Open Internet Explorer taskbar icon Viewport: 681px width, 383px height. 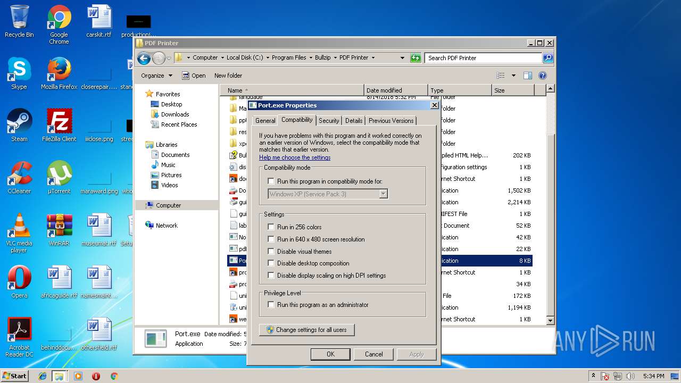[43, 376]
